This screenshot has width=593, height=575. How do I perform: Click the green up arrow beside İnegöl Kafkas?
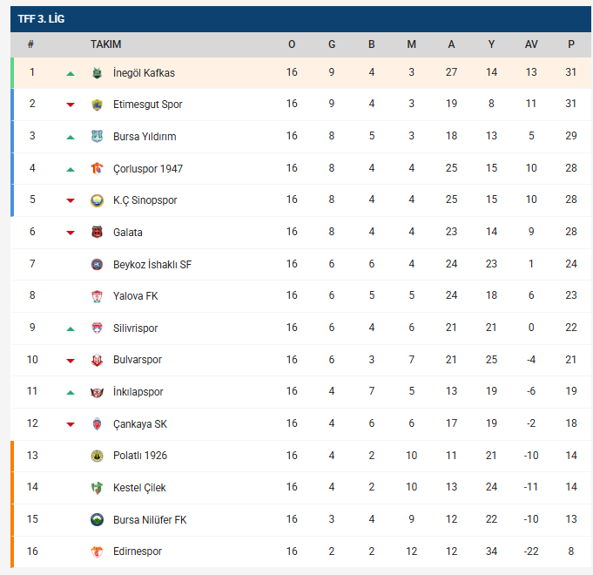click(71, 73)
